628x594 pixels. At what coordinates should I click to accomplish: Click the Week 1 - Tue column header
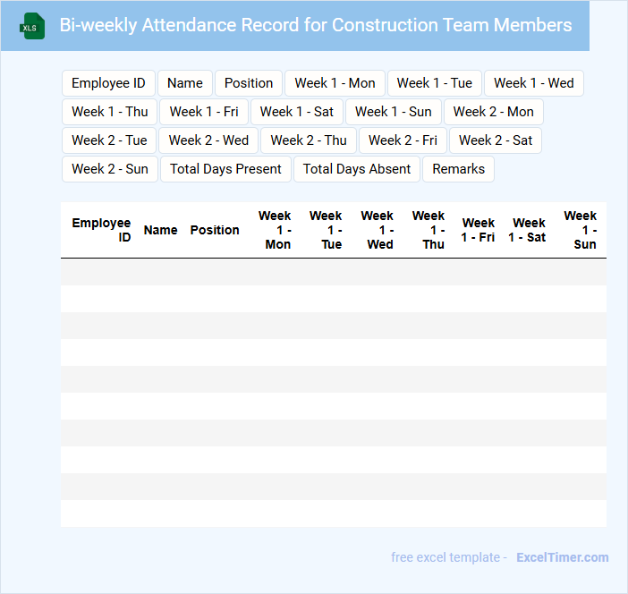[x=327, y=230]
